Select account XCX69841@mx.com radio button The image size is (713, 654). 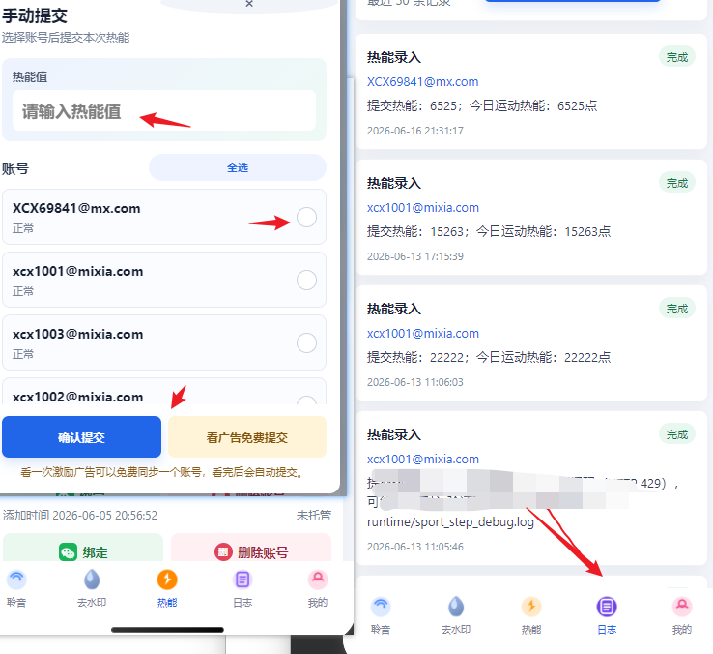click(306, 218)
